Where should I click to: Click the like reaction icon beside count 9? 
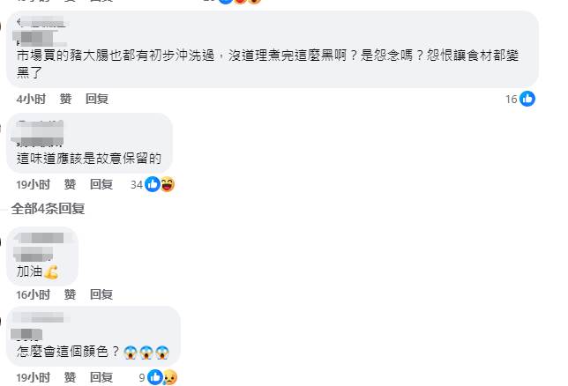[155, 377]
